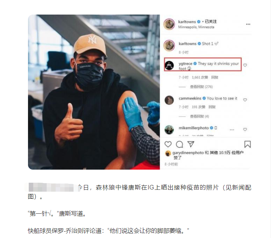Like the ygtrece comment heart
Screen dimensions: 271x238
[x=245, y=65]
